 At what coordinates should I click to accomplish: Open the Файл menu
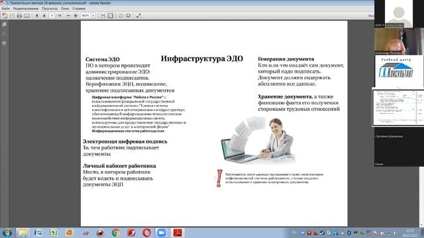tap(6, 9)
